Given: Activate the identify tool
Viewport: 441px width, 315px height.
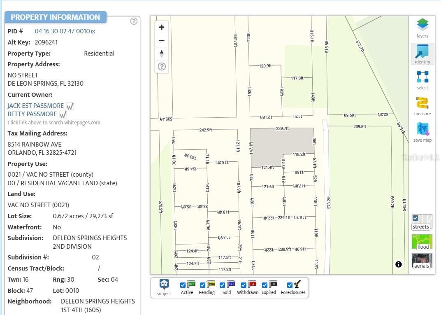Looking at the screenshot, I should 422,54.
